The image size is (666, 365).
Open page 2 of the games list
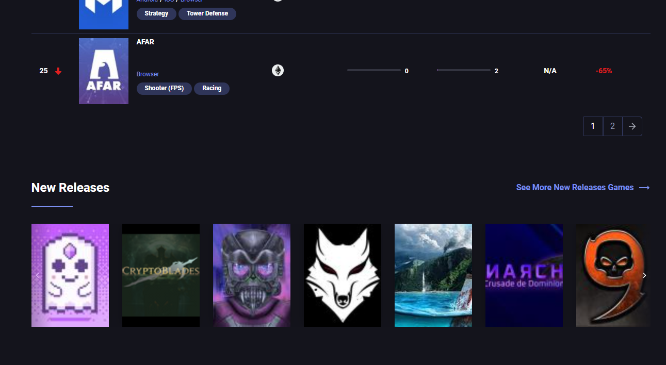tap(612, 126)
